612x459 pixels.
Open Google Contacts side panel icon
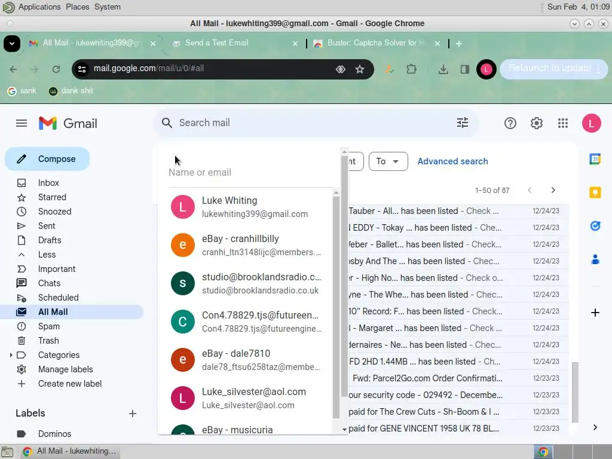pos(595,259)
